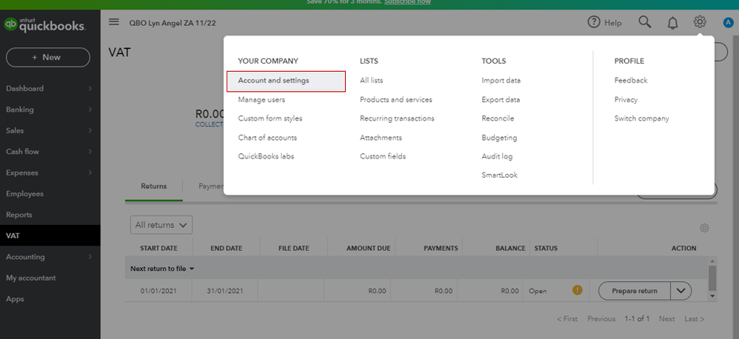Click the Previous pagination link
The height and width of the screenshot is (339, 739).
coord(601,319)
